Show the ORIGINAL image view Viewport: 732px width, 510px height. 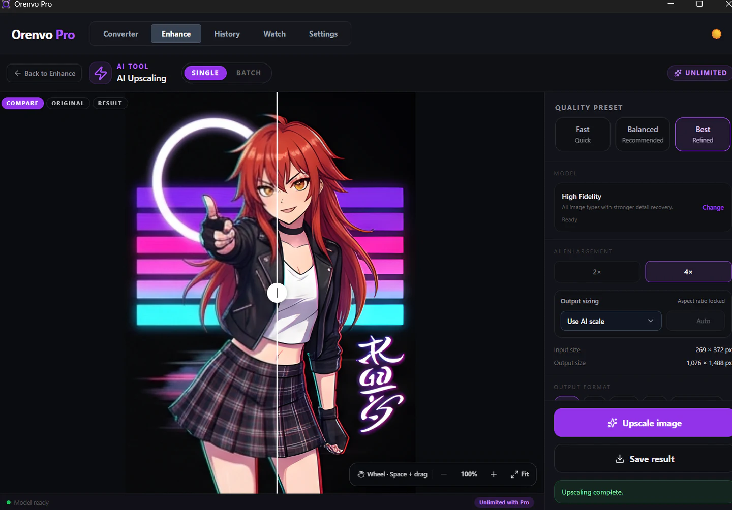click(68, 103)
